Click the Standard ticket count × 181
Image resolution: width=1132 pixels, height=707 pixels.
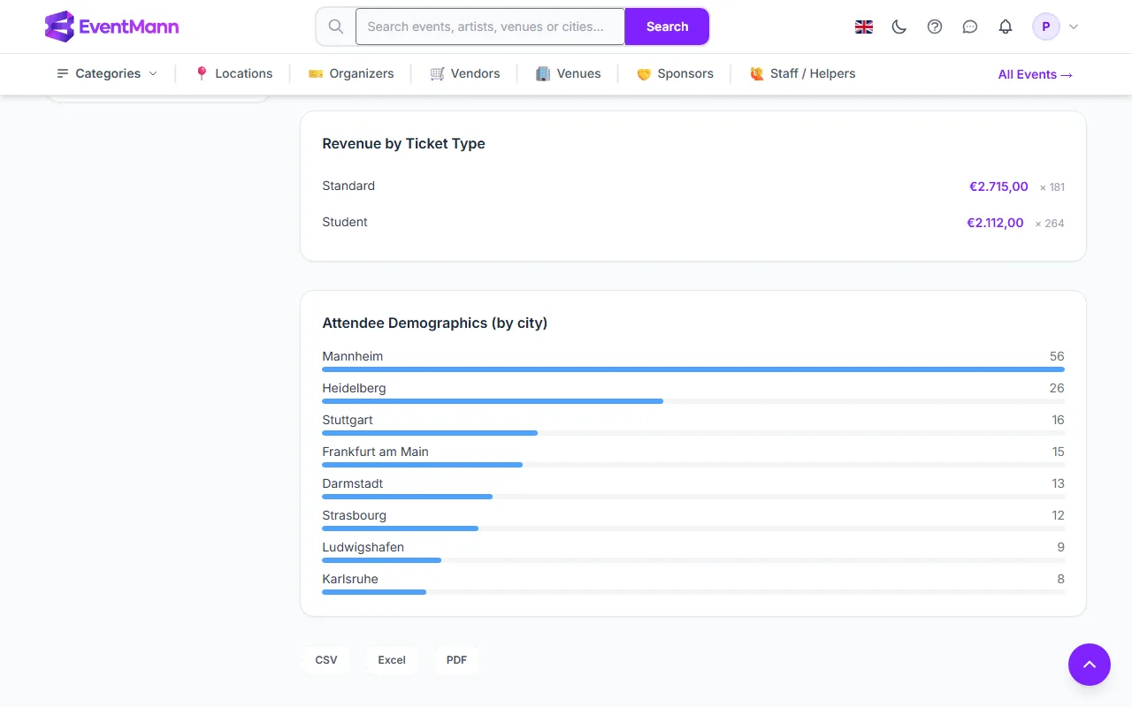(x=1052, y=187)
